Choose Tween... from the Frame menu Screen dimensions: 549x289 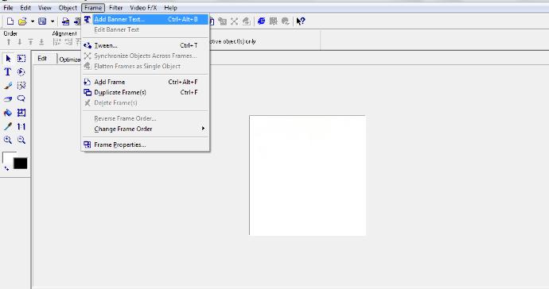(146, 45)
